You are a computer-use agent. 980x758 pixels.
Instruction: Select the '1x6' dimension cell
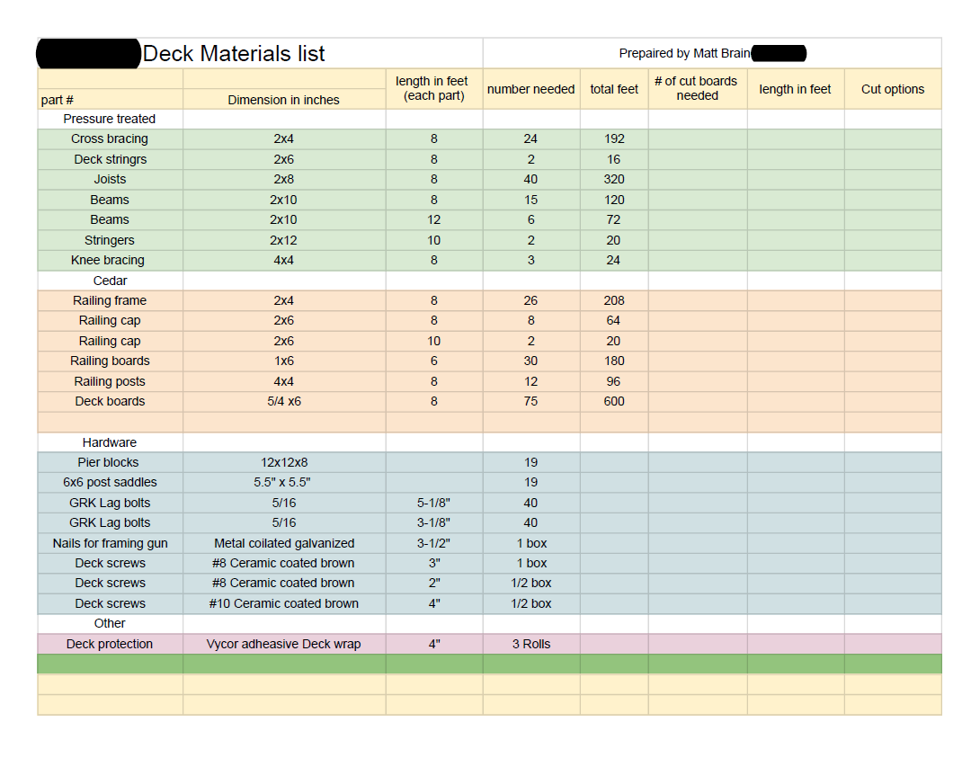point(284,361)
